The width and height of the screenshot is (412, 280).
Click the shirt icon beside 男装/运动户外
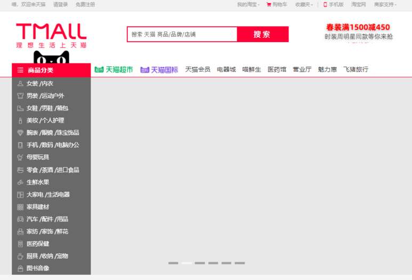pyautogui.click(x=20, y=96)
